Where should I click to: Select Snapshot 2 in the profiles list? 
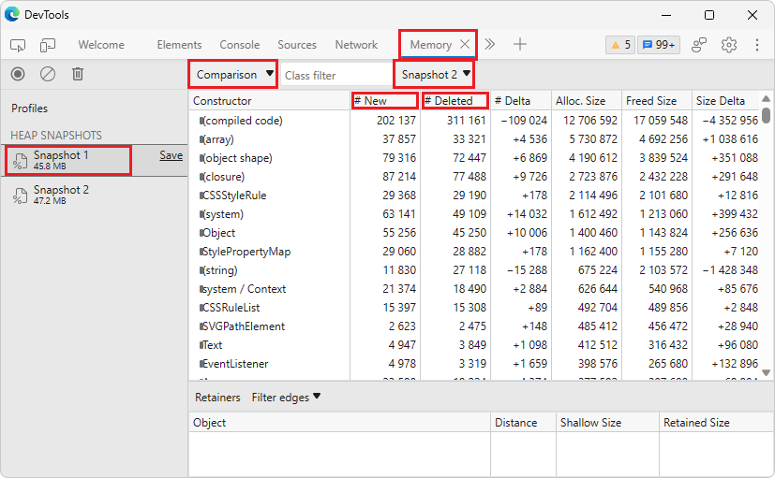(x=94, y=196)
